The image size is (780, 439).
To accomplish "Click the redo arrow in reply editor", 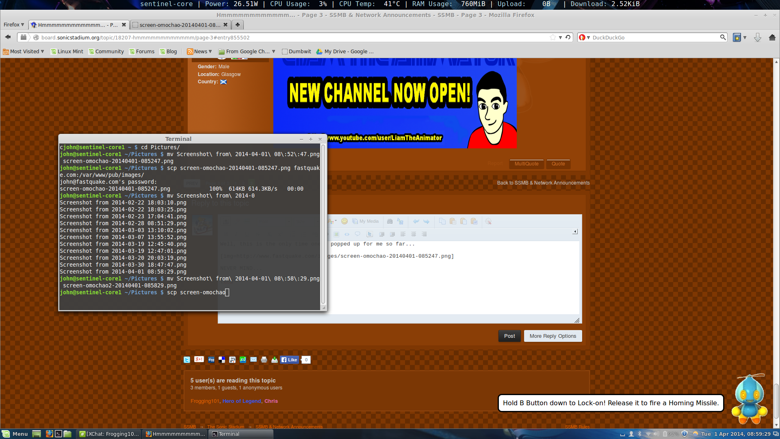I will pyautogui.click(x=426, y=222).
